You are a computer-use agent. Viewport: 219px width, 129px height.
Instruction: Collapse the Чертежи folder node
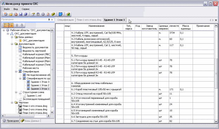click(x=12, y=103)
